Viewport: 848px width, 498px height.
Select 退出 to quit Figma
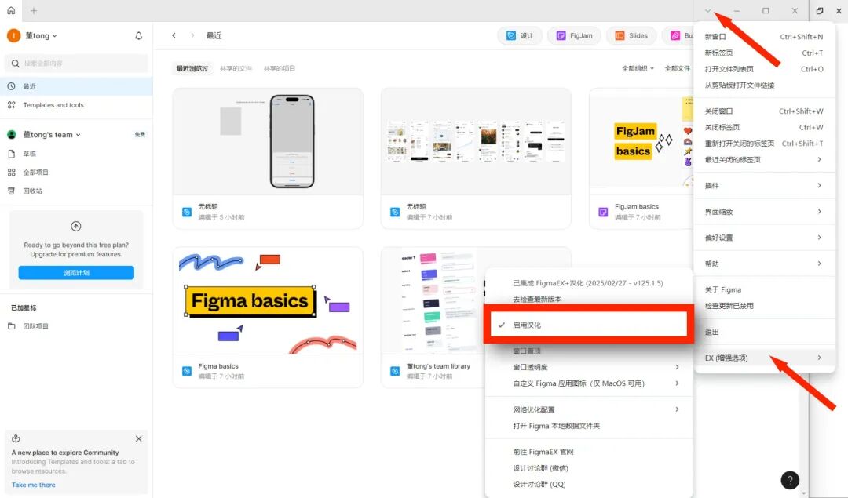[x=764, y=333]
